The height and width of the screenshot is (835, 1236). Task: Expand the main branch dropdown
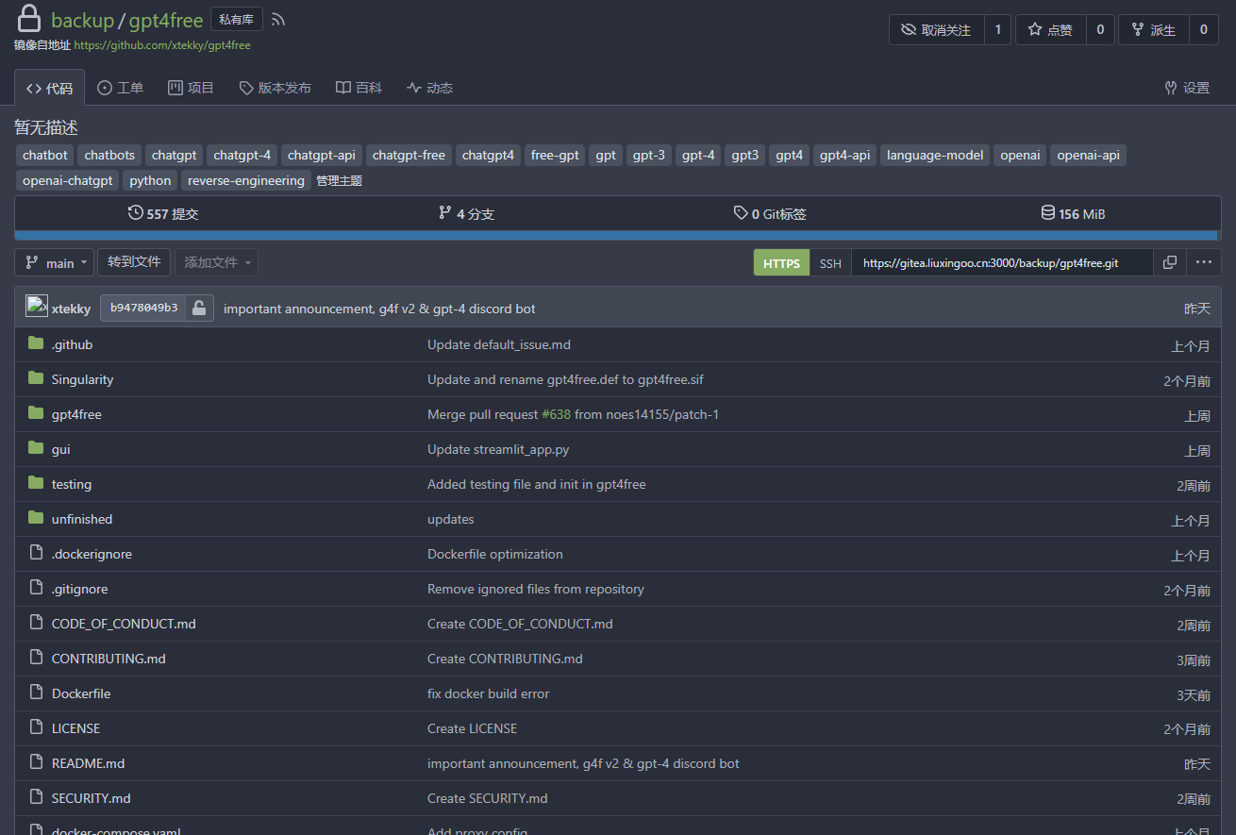[x=54, y=262]
